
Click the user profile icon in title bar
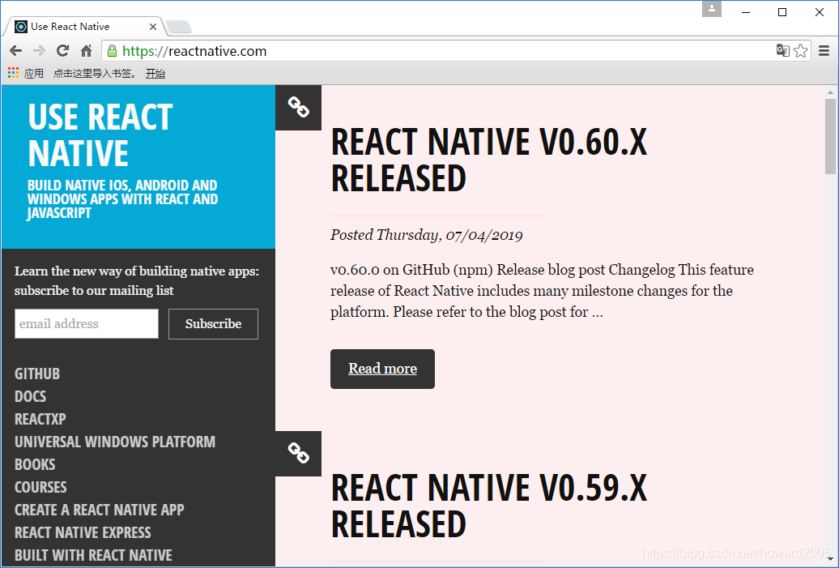(x=712, y=9)
